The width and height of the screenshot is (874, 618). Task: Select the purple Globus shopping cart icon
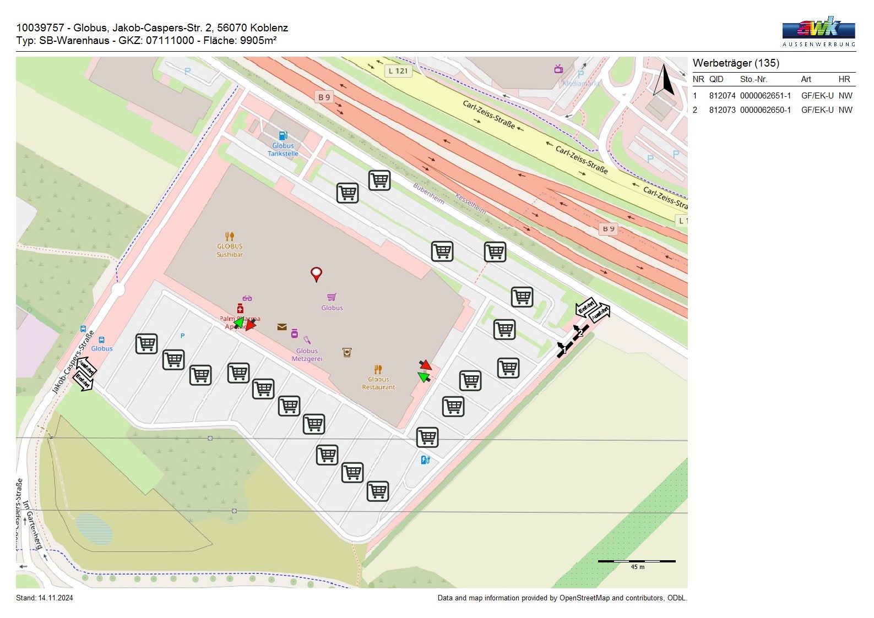pyautogui.click(x=332, y=297)
